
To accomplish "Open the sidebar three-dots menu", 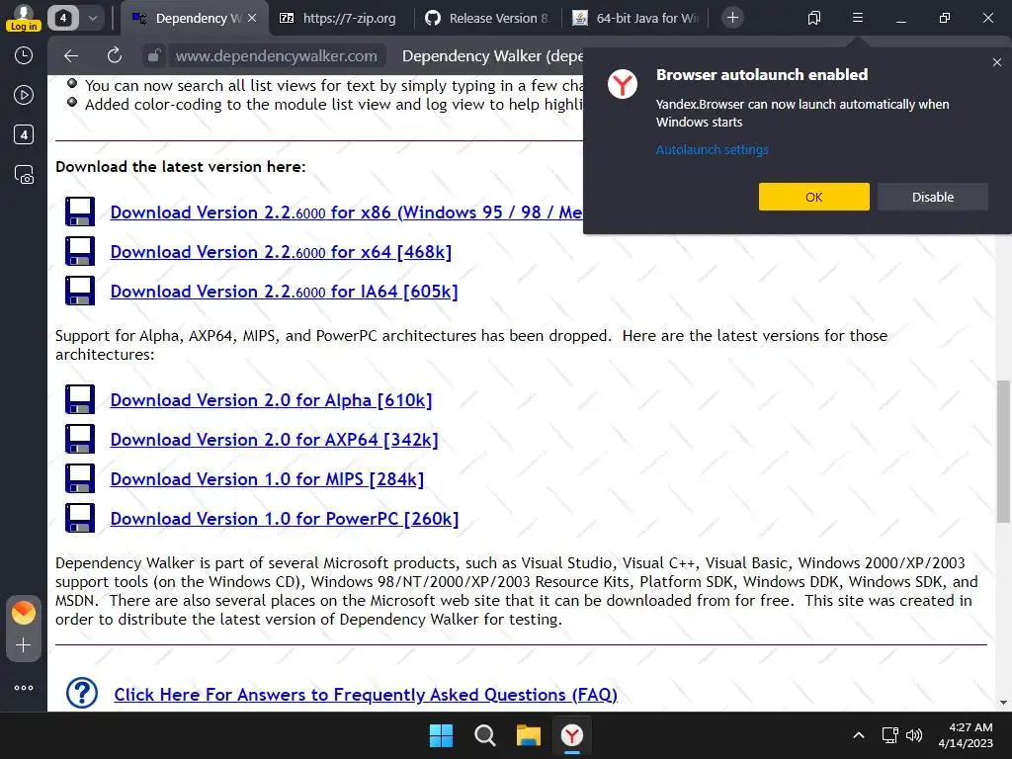I will [24, 688].
